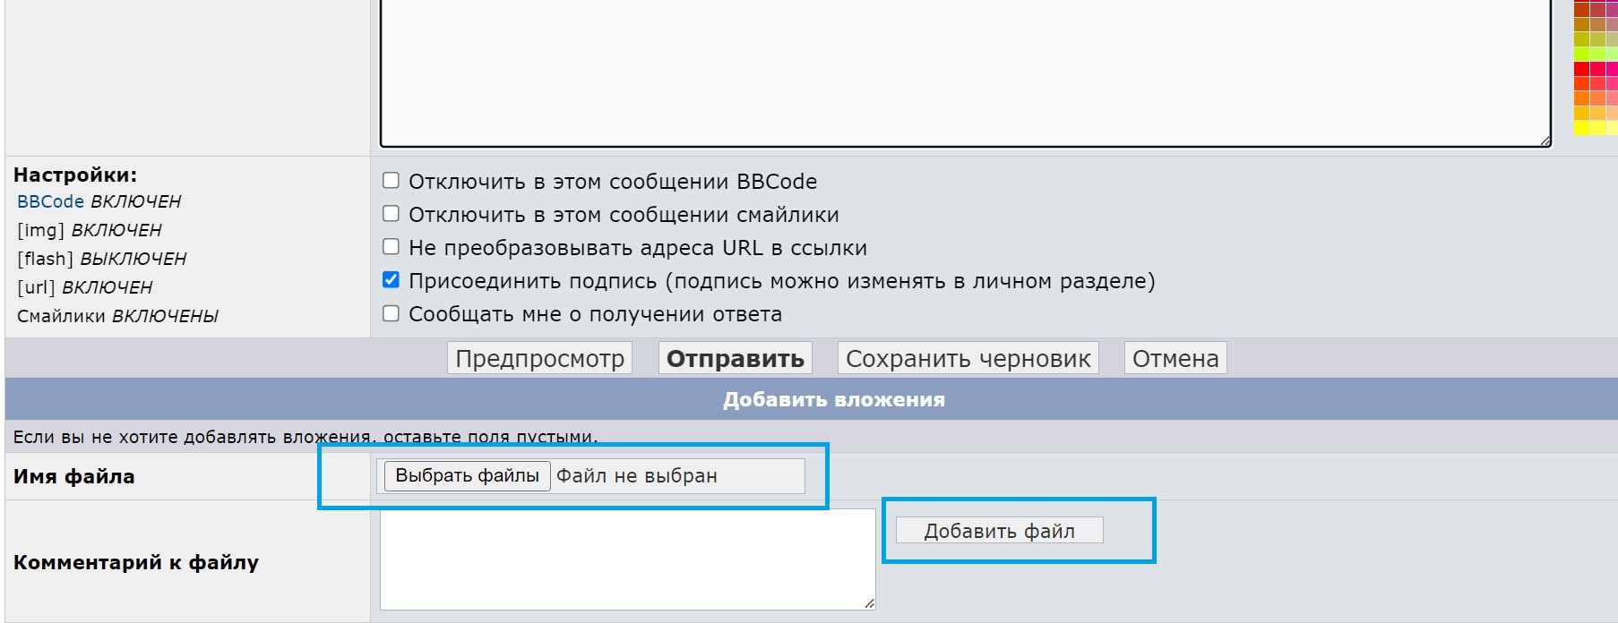Click the 'Предпросмотр' button
Screen dimensions: 1618x623
(539, 358)
